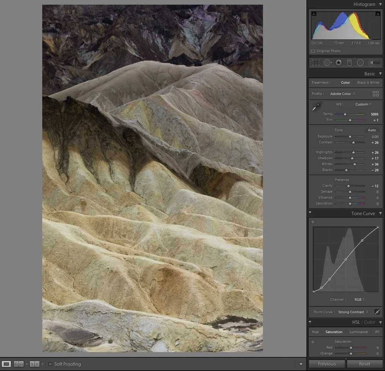385x371 pixels.
Task: Click the Reset button
Action: 365,364
